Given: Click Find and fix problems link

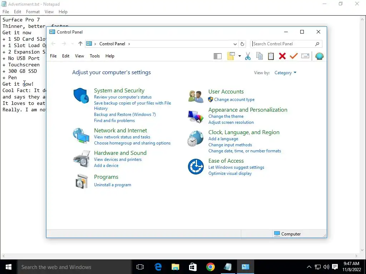Looking at the screenshot, I should click(x=114, y=121).
